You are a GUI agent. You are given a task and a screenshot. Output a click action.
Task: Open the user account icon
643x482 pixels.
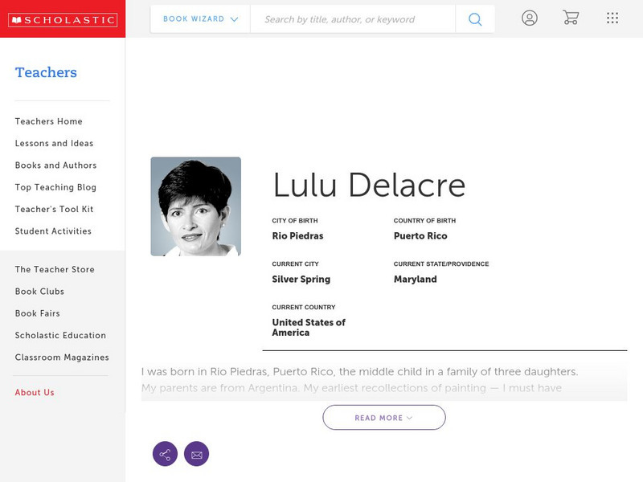coord(529,18)
